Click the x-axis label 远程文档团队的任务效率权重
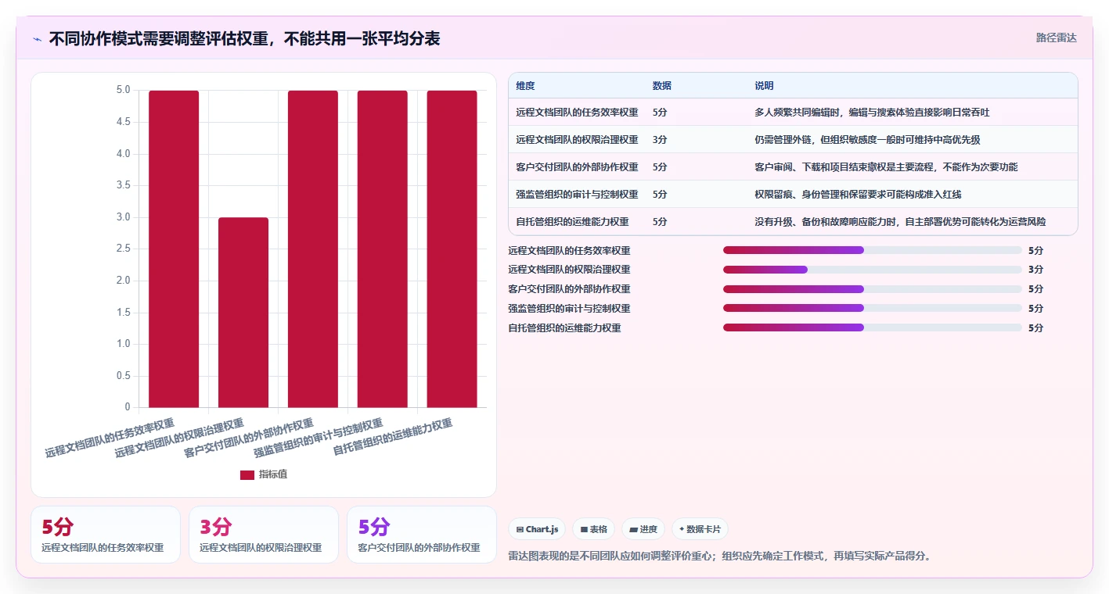 click(110, 438)
